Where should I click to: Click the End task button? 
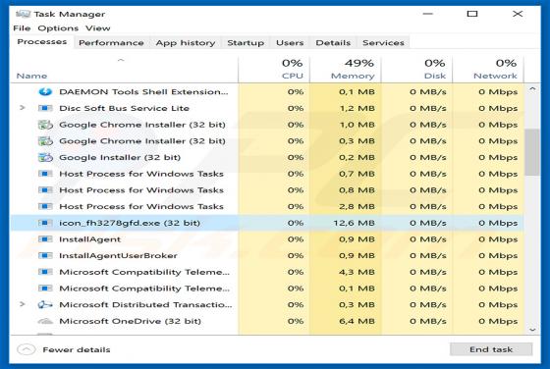click(x=491, y=349)
